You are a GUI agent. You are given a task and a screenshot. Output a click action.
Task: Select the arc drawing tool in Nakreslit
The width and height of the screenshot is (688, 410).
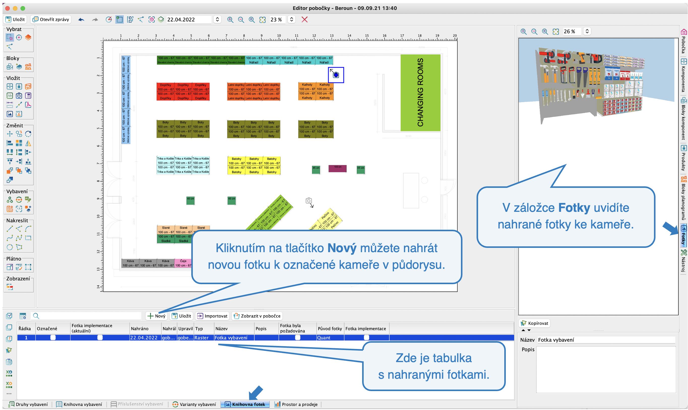28,229
